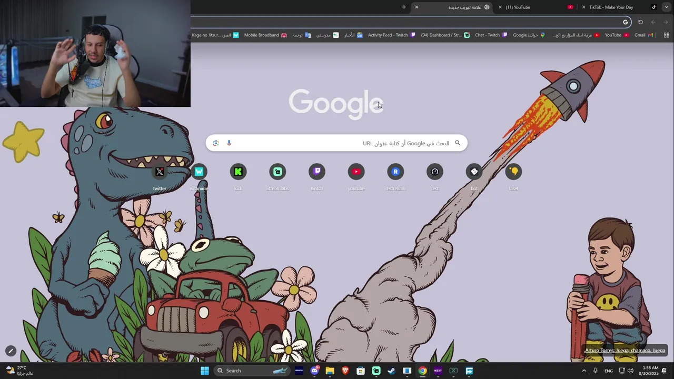The height and width of the screenshot is (379, 674).
Task: Open the ترجمة translate bookmark
Action: click(302, 35)
